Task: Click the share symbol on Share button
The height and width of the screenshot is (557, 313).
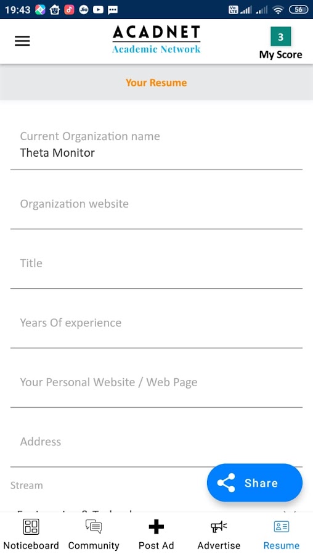Action: tap(226, 483)
